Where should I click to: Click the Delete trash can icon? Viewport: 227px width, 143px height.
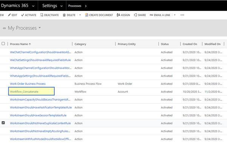pos(64,15)
